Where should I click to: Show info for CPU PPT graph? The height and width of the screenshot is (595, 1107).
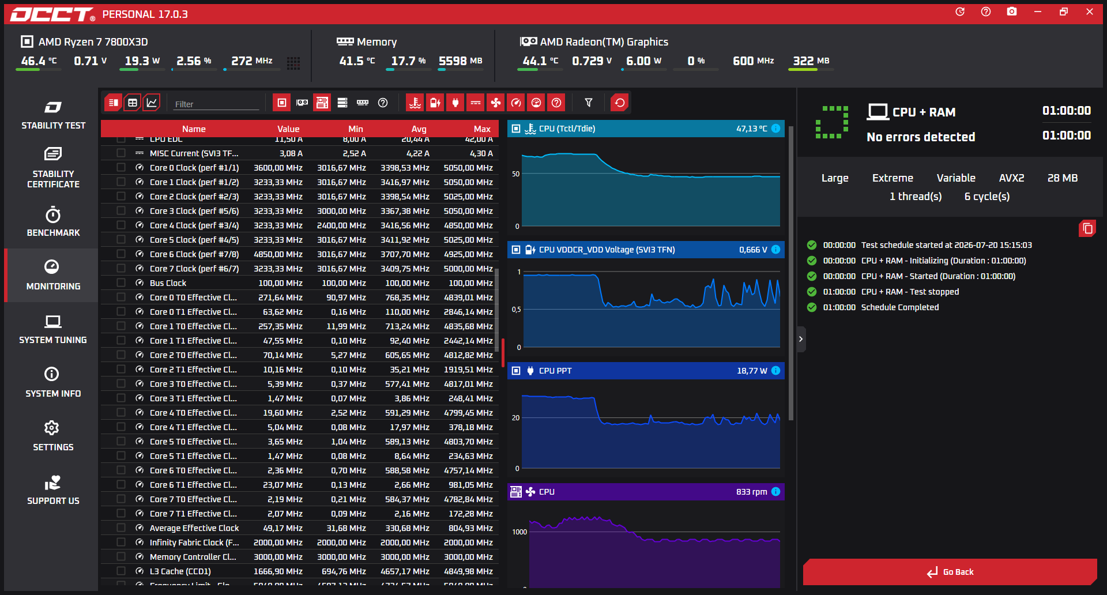pyautogui.click(x=776, y=371)
